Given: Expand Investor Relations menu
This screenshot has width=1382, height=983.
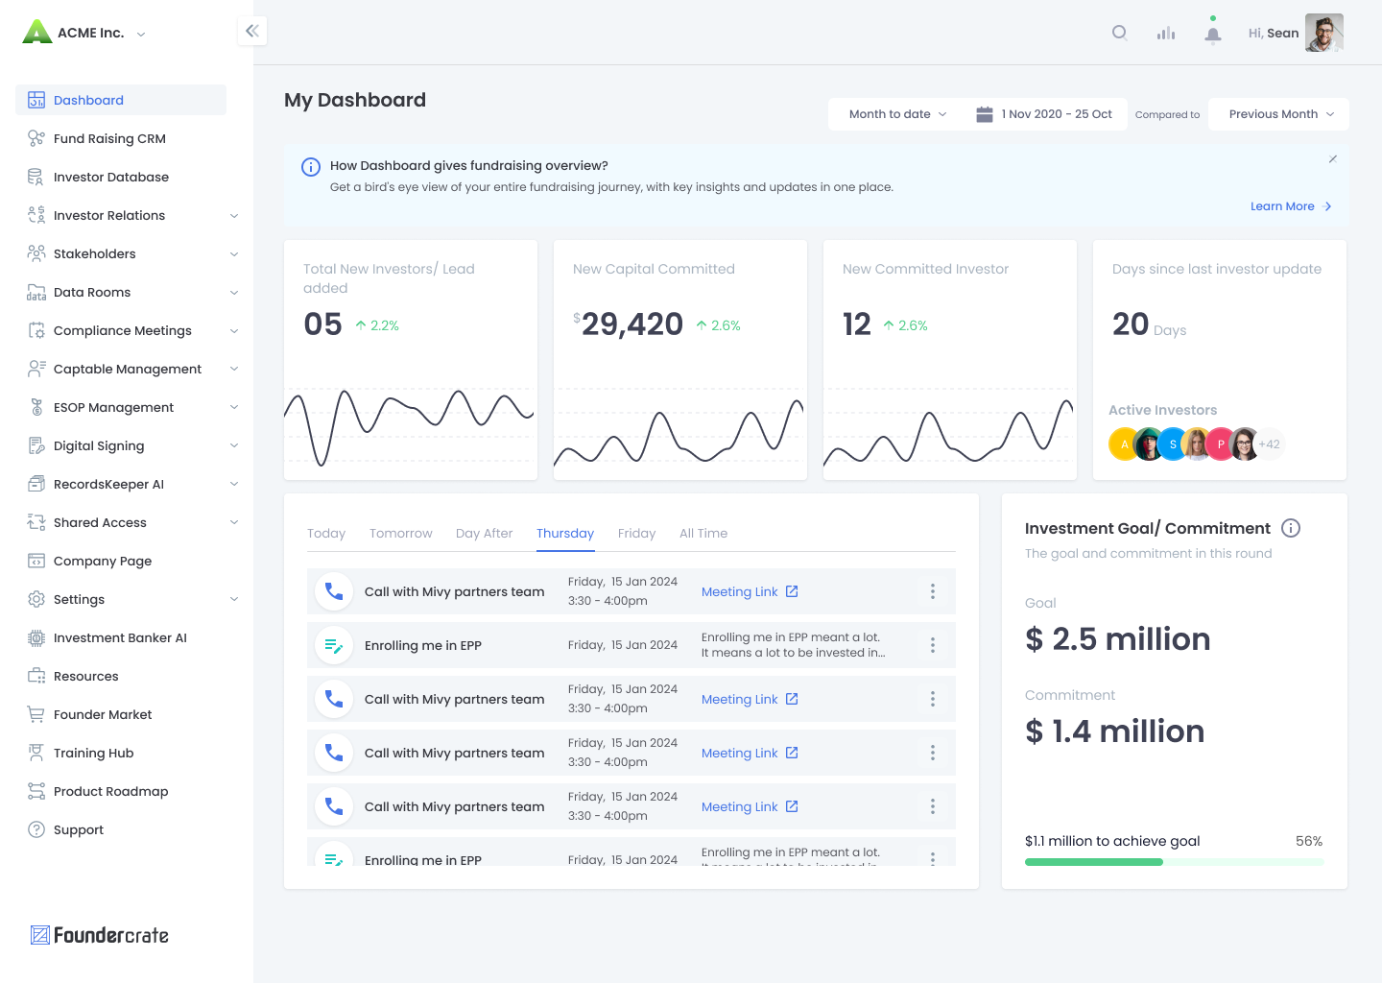Looking at the screenshot, I should tap(234, 216).
